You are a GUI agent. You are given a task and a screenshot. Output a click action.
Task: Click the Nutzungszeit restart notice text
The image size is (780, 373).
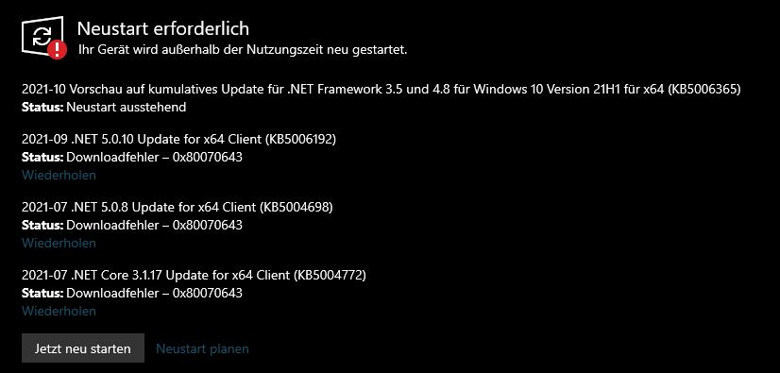pos(244,50)
